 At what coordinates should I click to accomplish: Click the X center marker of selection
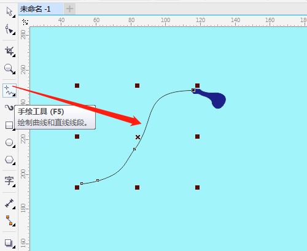click(138, 137)
